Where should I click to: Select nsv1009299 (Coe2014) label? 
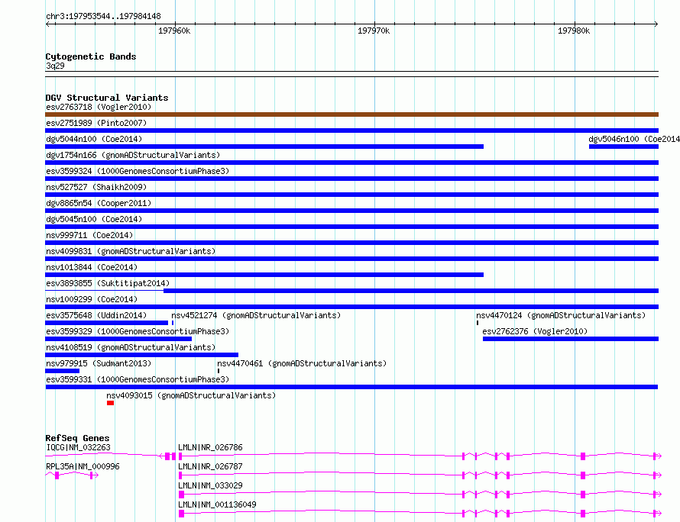92,299
